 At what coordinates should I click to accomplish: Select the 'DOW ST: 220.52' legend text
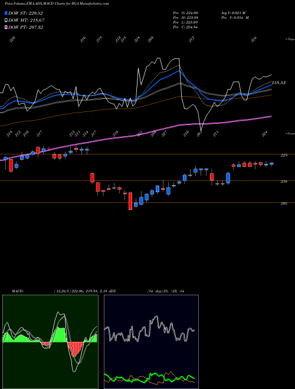(25, 13)
